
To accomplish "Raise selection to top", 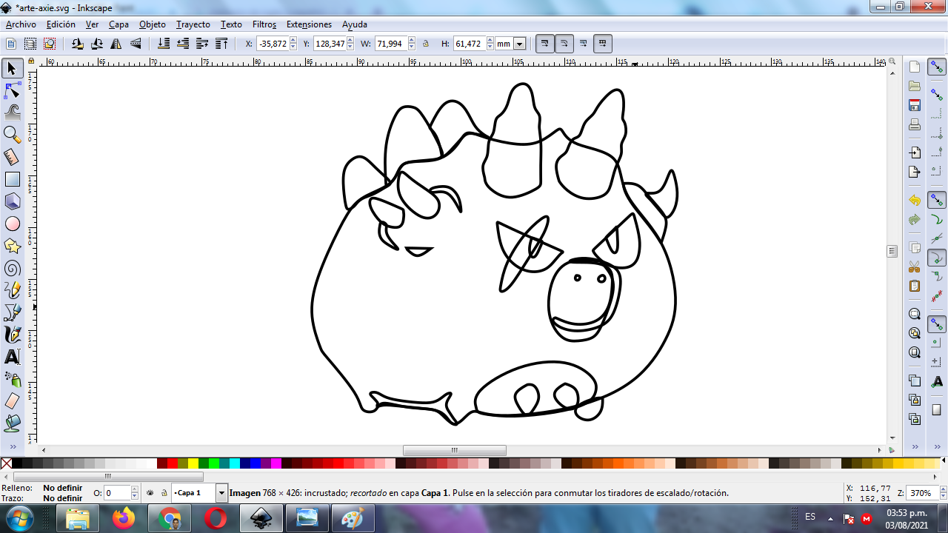I will pos(221,44).
